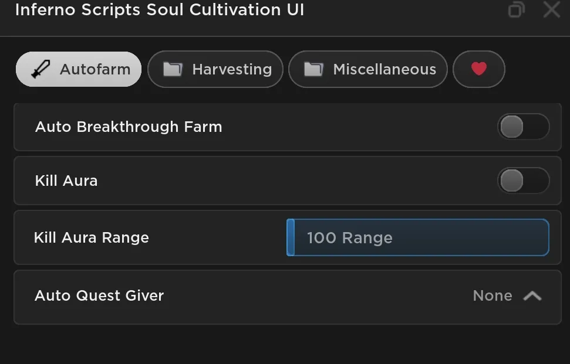
Task: Click the Auto Breakthrough Farm label text
Action: [x=129, y=127]
